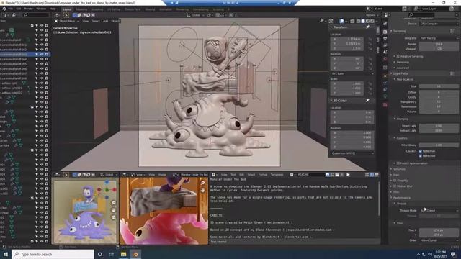Image resolution: width=461 pixels, height=259 pixels.
Task: Expand the Volumes panel
Action: click(x=398, y=169)
